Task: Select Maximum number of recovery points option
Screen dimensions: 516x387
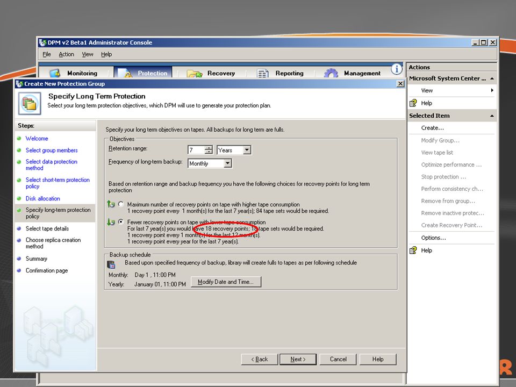Action: tap(121, 204)
